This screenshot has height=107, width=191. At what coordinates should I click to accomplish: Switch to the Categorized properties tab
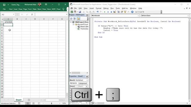pos(83,83)
